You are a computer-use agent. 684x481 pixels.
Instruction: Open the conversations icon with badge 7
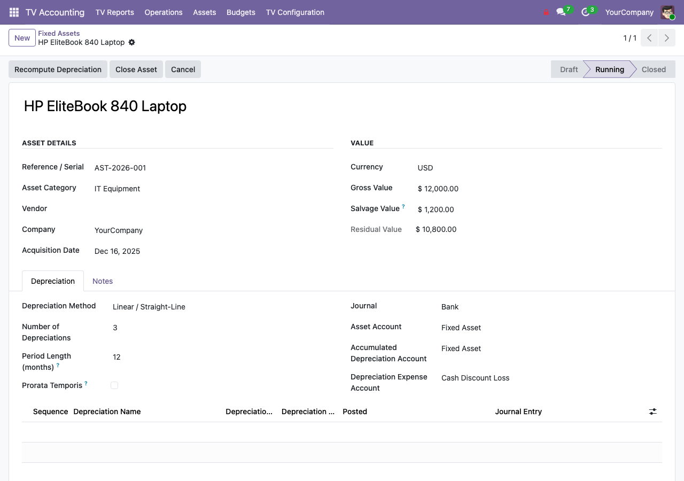click(561, 12)
